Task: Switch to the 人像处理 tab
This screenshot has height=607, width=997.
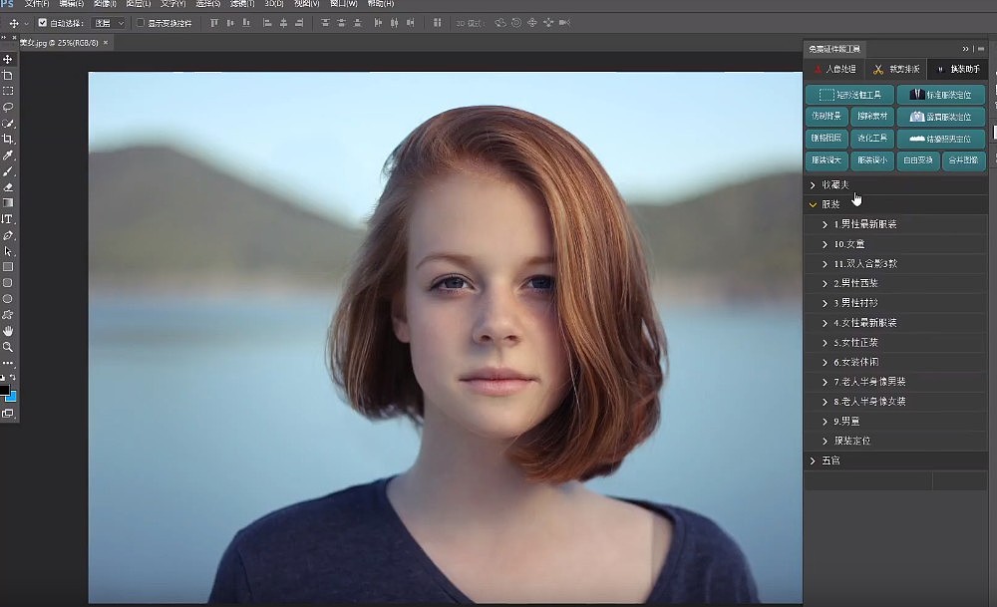Action: [x=834, y=69]
